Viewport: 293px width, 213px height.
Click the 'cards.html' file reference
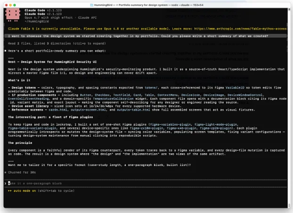(58, 110)
